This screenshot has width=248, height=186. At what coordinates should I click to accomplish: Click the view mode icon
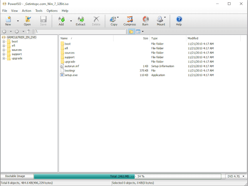point(138,31)
